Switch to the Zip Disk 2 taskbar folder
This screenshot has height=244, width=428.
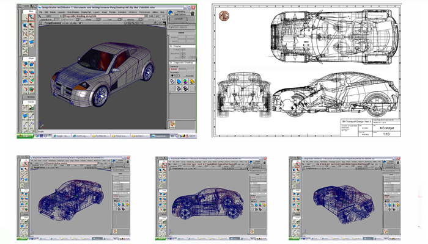point(140,135)
